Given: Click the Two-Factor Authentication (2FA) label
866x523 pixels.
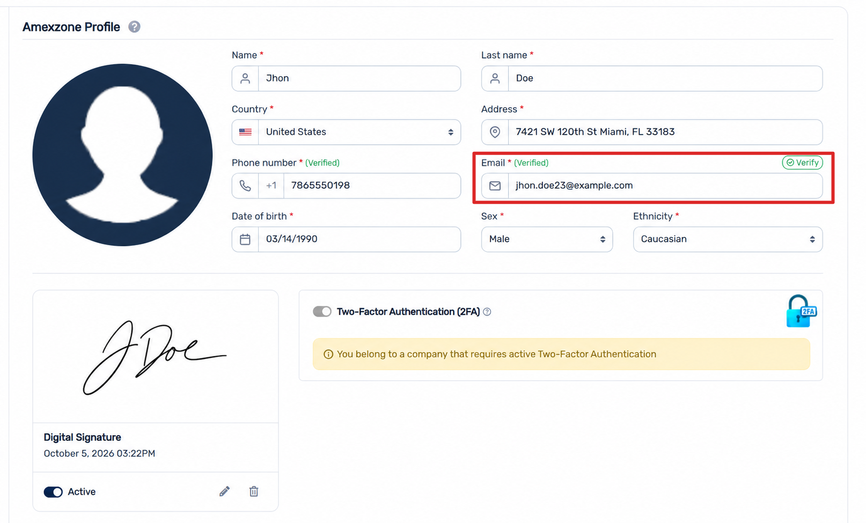Looking at the screenshot, I should 408,312.
